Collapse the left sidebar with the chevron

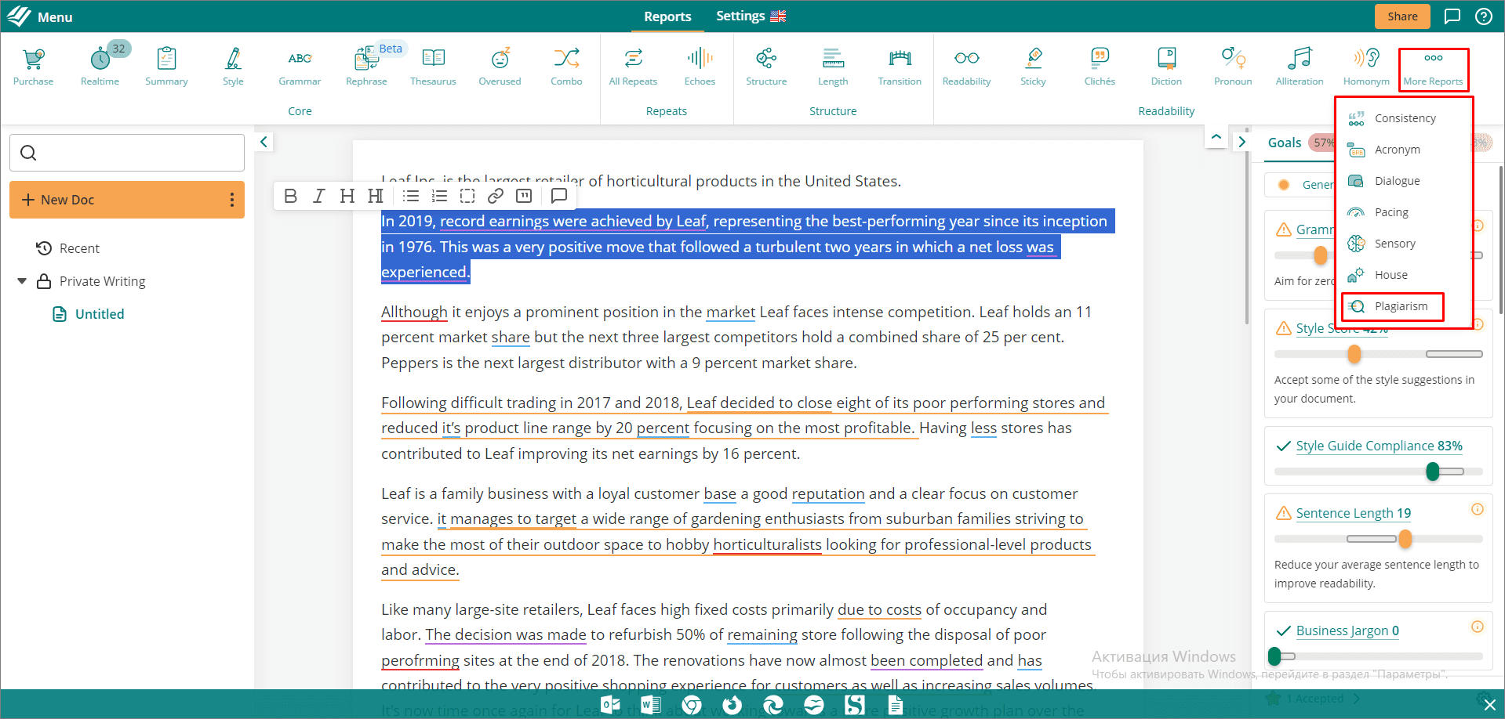pyautogui.click(x=264, y=142)
